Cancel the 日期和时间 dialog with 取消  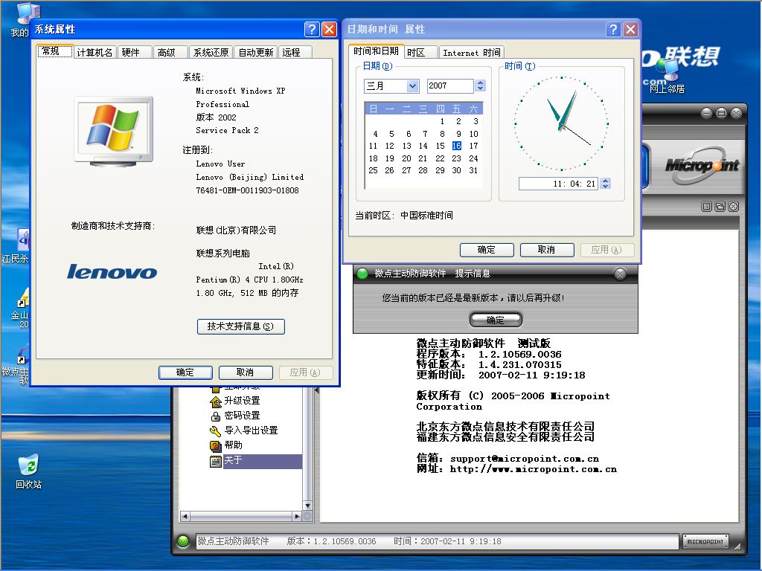click(547, 250)
